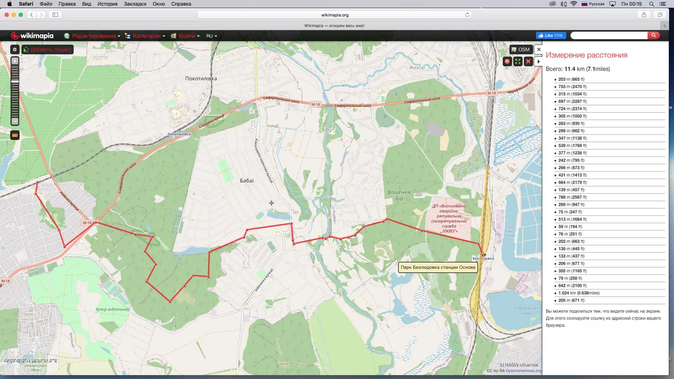The height and width of the screenshot is (379, 674).
Task: Click the map zoom slider handle
Action: (15, 81)
